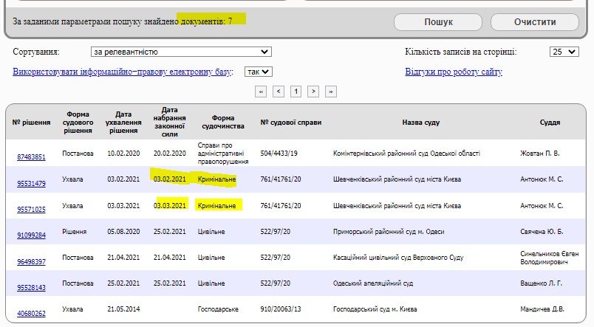594x327 pixels.
Task: Jump to last page of results
Action: point(331,92)
